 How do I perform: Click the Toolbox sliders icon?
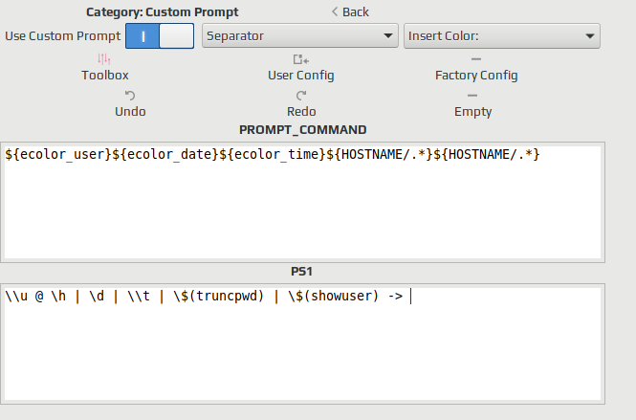coord(104,59)
